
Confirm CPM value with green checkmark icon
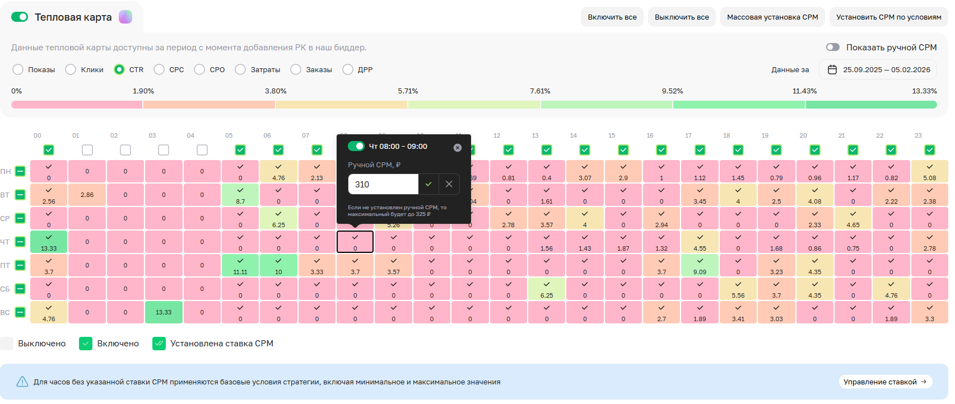[428, 184]
